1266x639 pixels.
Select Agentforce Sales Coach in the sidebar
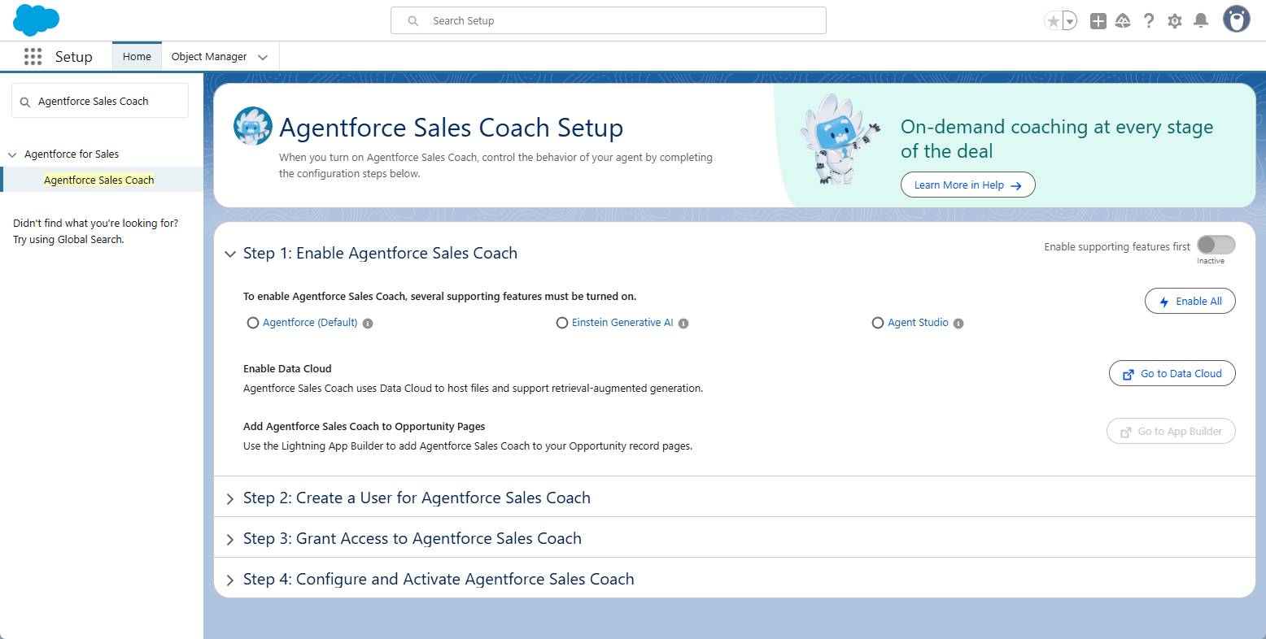click(x=99, y=179)
